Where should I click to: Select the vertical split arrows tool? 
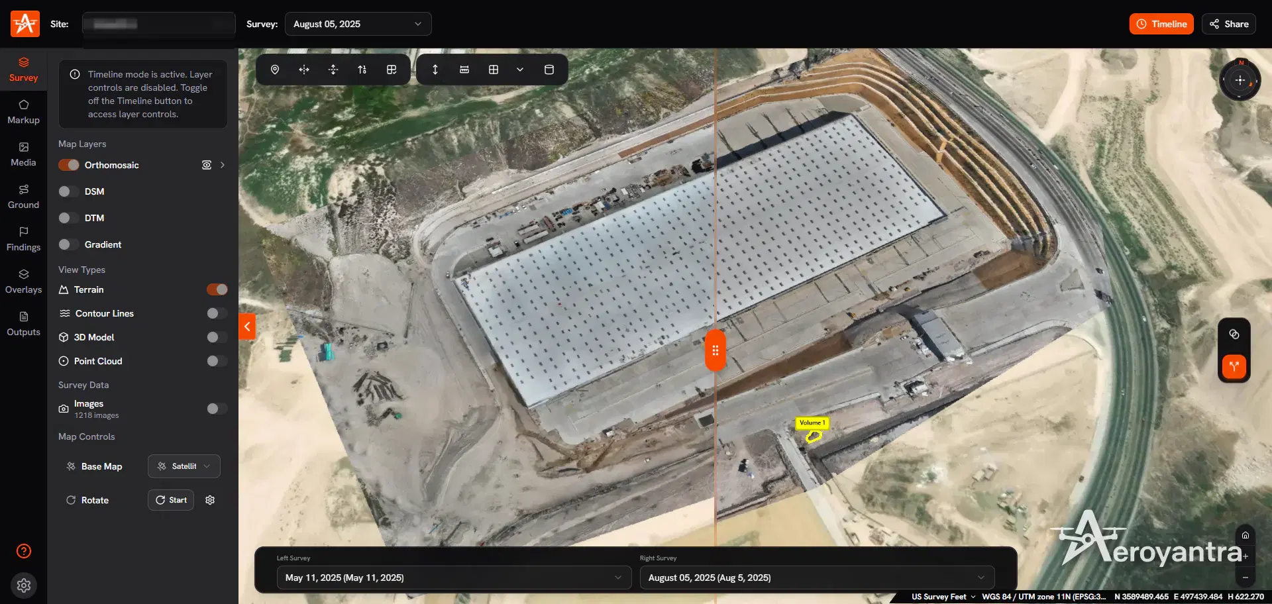point(333,70)
